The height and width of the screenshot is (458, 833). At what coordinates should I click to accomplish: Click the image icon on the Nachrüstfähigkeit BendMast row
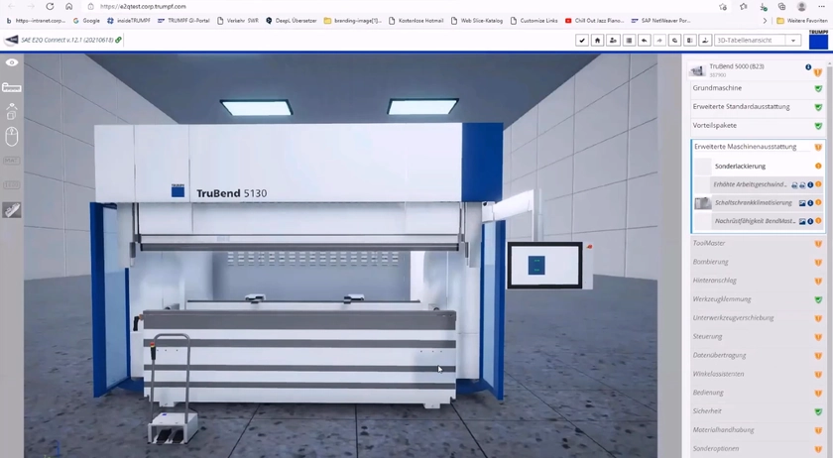[802, 221]
